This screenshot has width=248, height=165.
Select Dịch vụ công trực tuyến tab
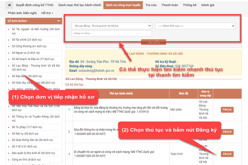(123, 5)
